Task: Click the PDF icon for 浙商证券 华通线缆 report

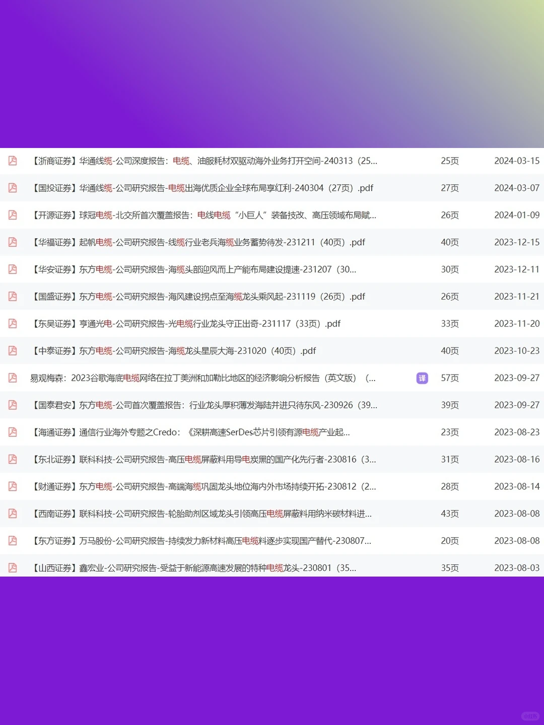Action: pos(13,161)
